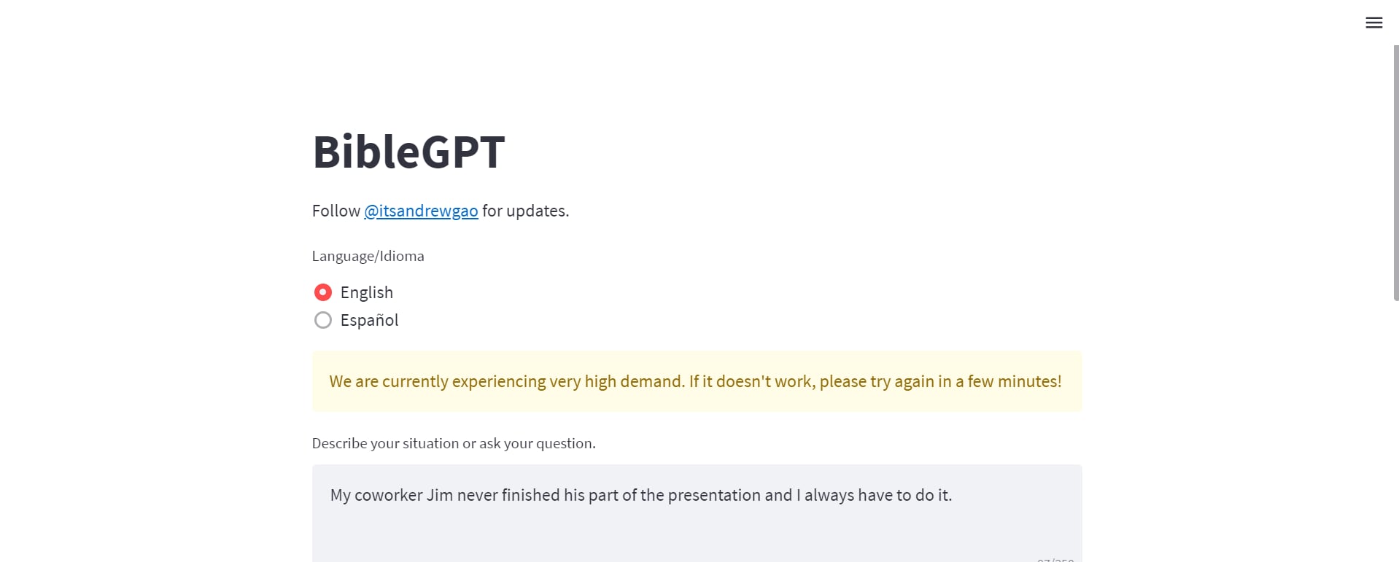Click the word "Follow" before the link

(x=336, y=211)
